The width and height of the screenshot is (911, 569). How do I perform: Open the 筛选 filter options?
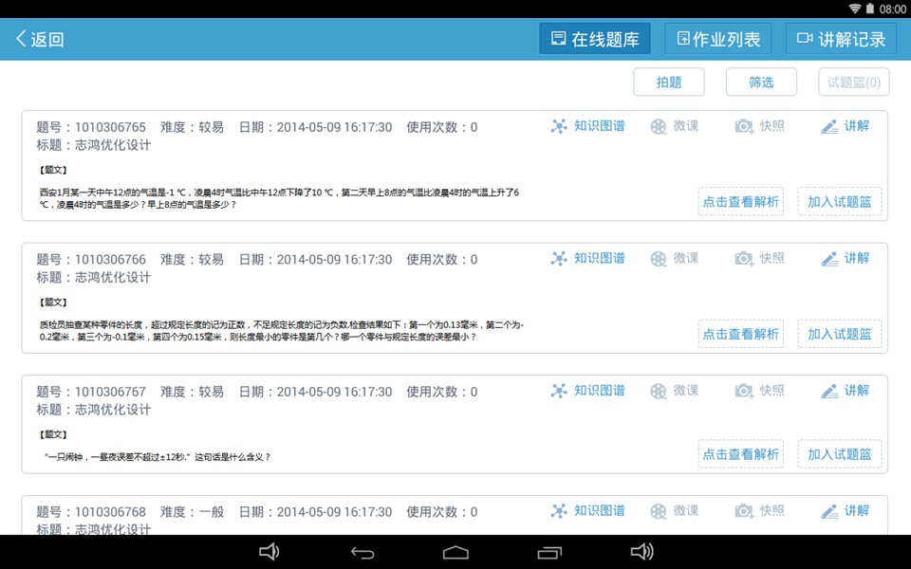pos(761,83)
